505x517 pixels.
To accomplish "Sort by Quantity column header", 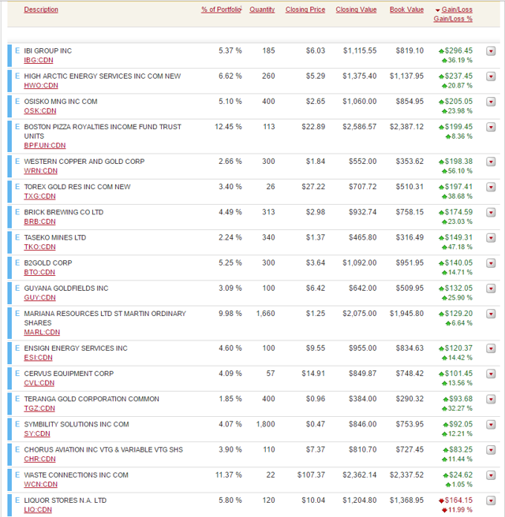I will 262,9.
